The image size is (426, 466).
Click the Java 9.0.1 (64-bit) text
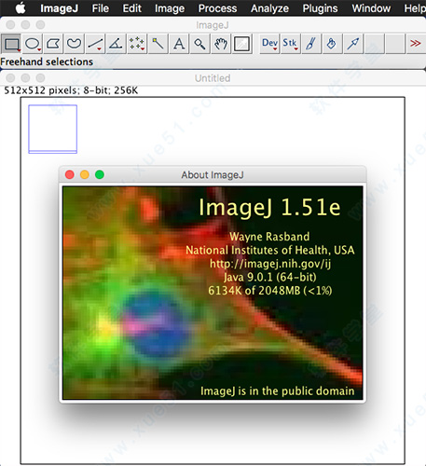pos(270,277)
